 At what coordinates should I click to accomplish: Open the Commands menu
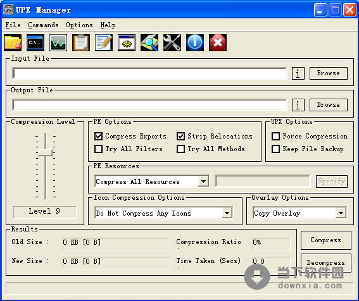pyautogui.click(x=43, y=25)
